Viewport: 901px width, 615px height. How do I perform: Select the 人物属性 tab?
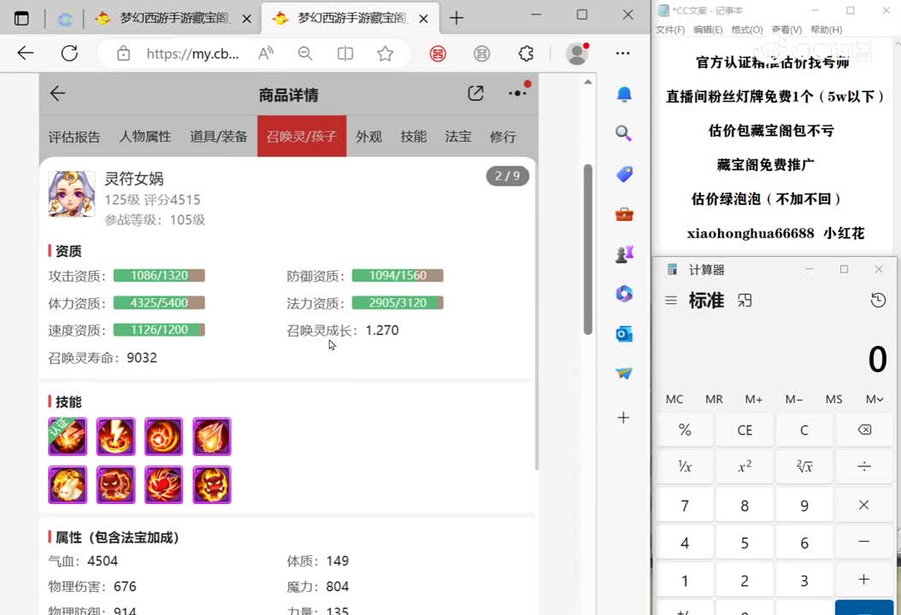click(144, 137)
